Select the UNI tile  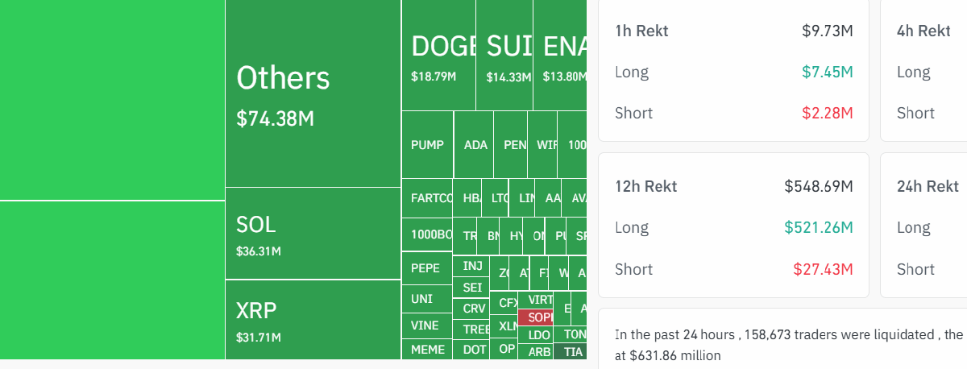(426, 299)
